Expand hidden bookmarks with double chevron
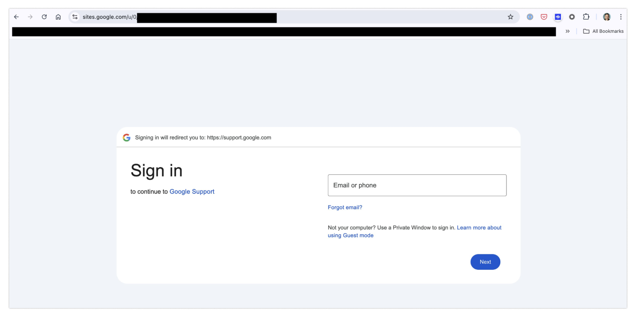This screenshot has width=636, height=317. click(567, 31)
